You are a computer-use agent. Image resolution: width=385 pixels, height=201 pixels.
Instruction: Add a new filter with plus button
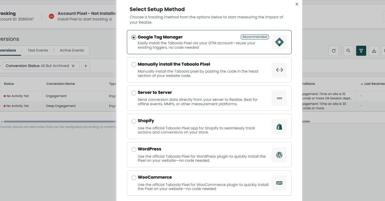tap(86, 66)
